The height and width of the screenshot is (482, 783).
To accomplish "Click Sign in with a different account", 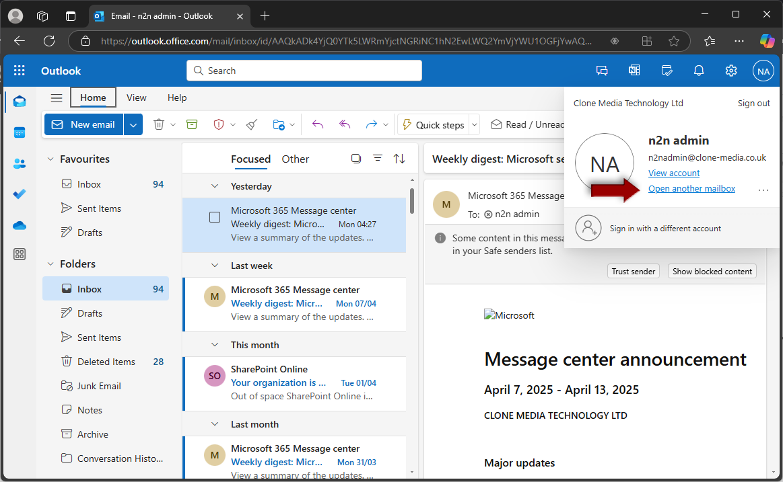I will pos(665,229).
